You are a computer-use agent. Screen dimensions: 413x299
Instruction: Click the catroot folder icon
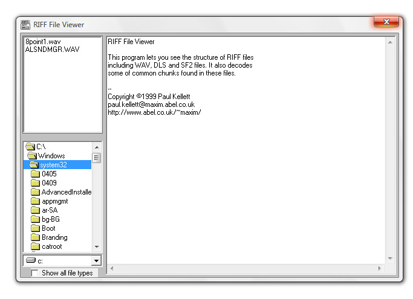click(x=35, y=246)
